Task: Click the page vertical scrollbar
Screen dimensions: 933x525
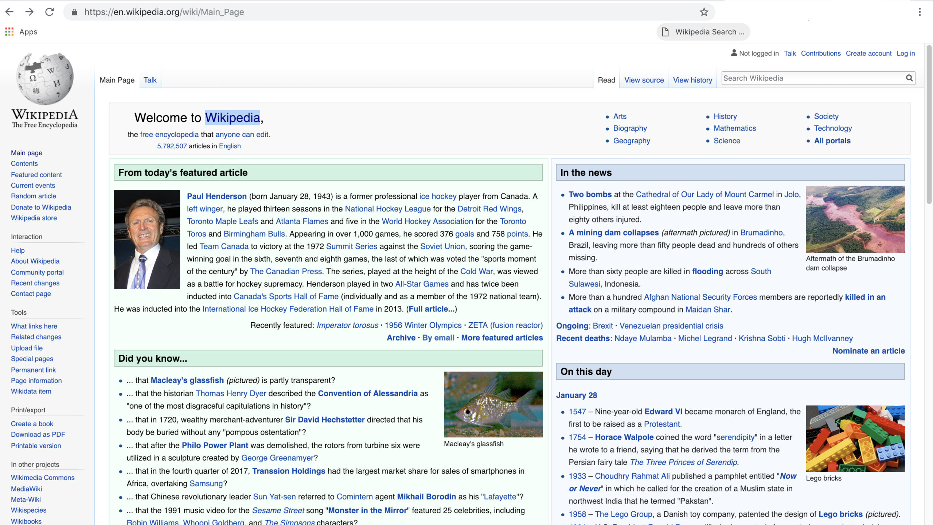Action: (x=929, y=124)
